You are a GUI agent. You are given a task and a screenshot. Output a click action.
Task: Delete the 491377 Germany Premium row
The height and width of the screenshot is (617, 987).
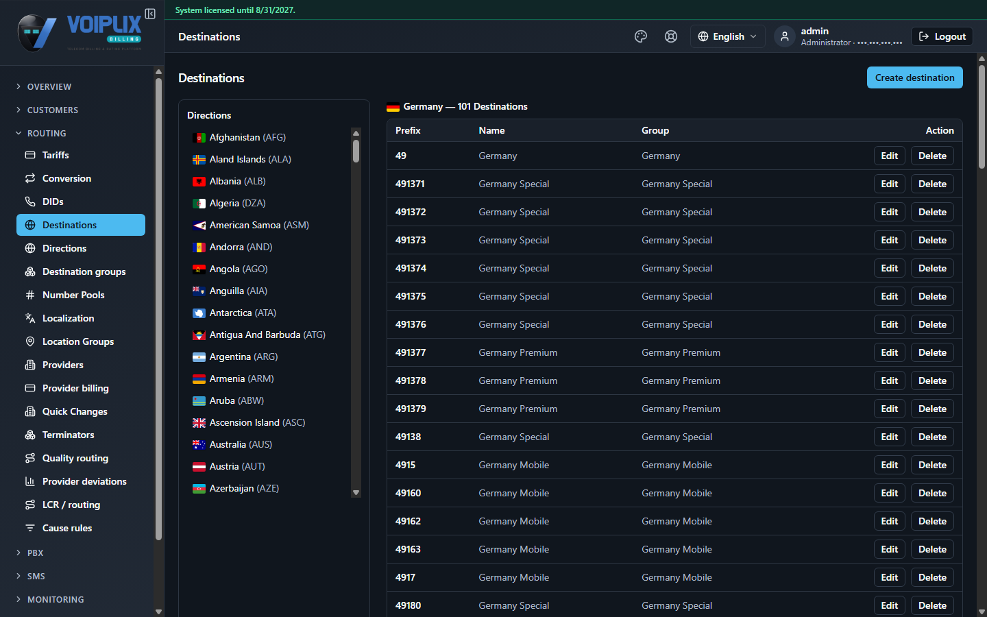click(x=932, y=352)
